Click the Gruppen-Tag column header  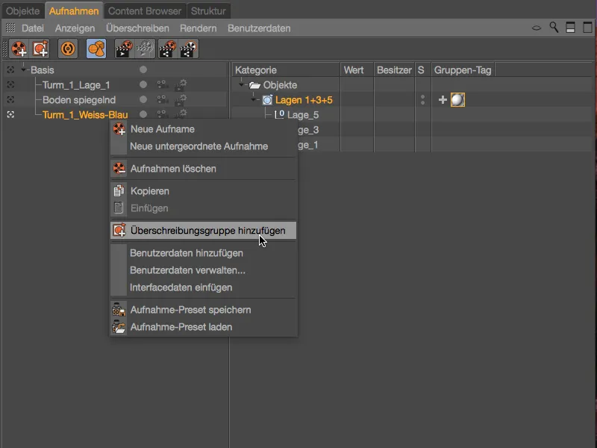click(463, 70)
